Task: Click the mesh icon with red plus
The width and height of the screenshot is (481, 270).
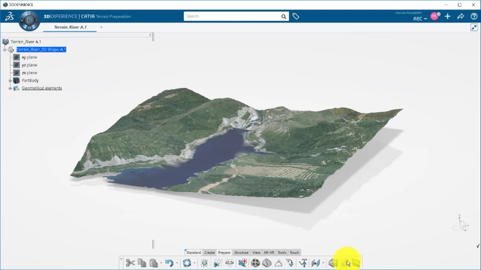Action: click(x=243, y=262)
